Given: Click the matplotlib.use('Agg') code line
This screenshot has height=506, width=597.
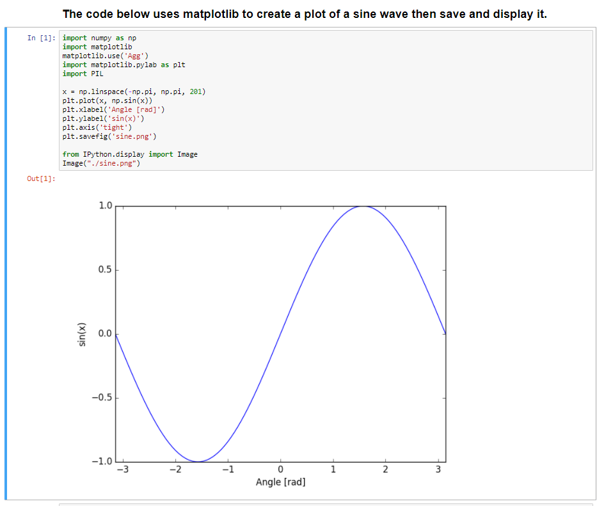Looking at the screenshot, I should 105,56.
